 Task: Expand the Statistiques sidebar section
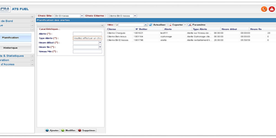(32, 56)
